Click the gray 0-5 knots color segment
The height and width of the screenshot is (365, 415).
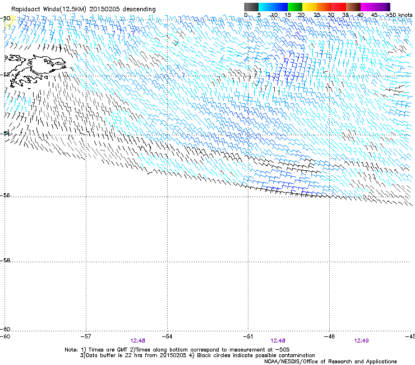pyautogui.click(x=251, y=7)
